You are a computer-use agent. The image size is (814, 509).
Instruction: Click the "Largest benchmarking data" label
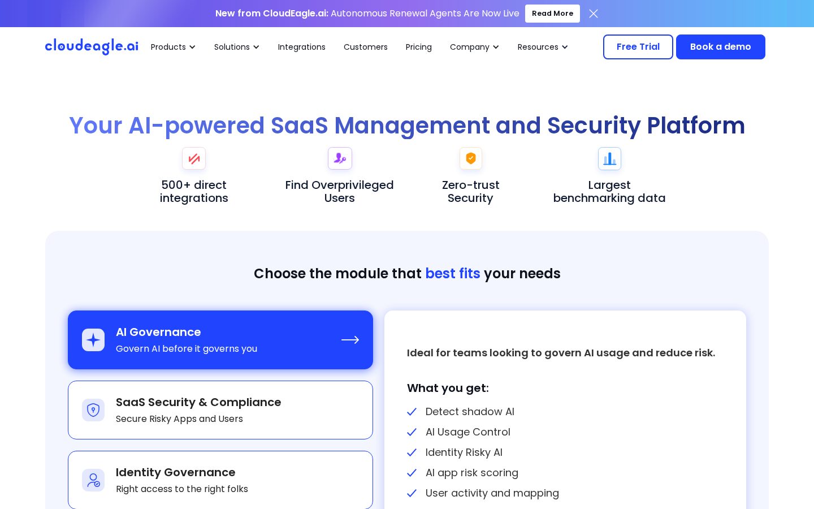point(609,192)
